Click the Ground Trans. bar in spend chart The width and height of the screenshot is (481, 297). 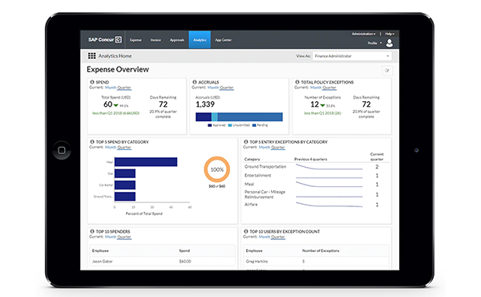coord(125,196)
